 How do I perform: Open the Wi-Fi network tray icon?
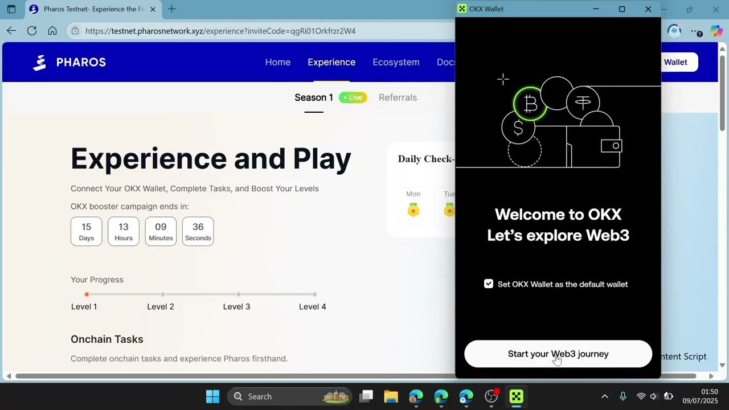(641, 396)
